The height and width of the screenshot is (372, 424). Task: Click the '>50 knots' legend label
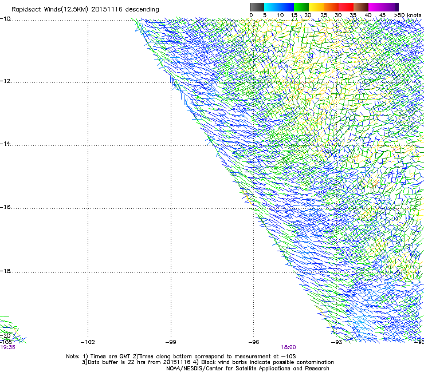(x=407, y=15)
